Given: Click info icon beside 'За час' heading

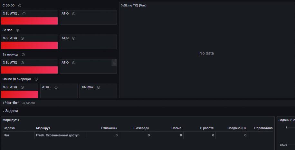Looking at the screenshot, I should pyautogui.click(x=17, y=30).
